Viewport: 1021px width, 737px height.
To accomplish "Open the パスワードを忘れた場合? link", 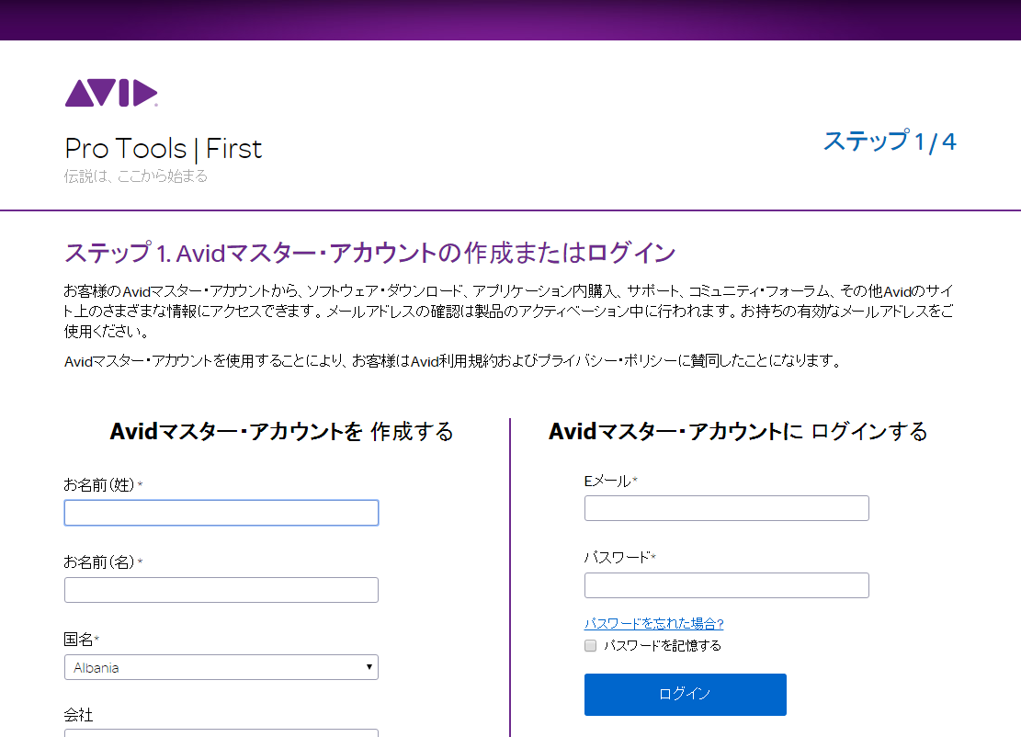I will 653,623.
